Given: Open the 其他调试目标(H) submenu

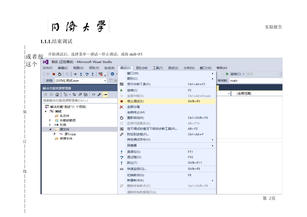Looking at the screenshot, I should click(x=167, y=140).
